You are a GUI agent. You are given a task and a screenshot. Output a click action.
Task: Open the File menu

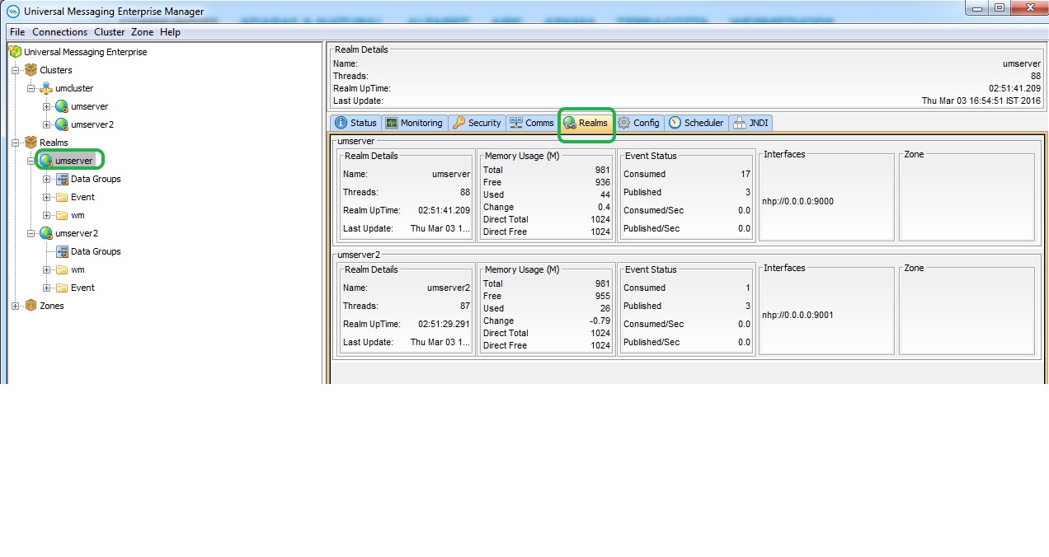(x=17, y=32)
